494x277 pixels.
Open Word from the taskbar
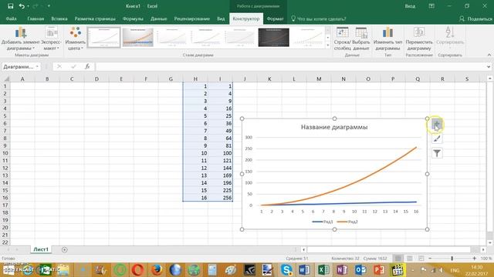click(304, 270)
